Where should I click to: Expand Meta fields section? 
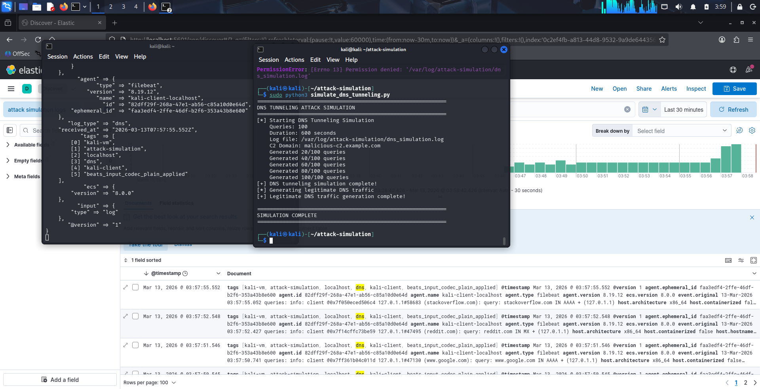click(x=8, y=177)
